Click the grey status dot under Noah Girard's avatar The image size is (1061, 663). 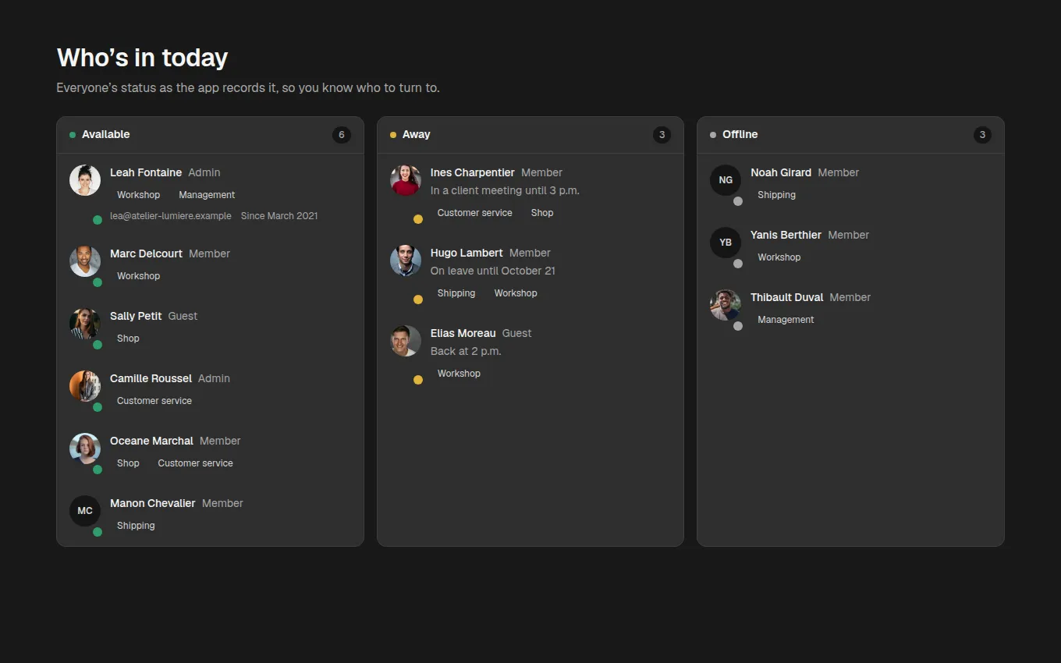738,201
